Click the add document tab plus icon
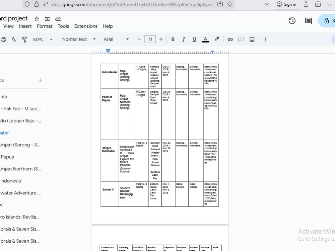This screenshot has width=335, height=251. click(x=41, y=80)
